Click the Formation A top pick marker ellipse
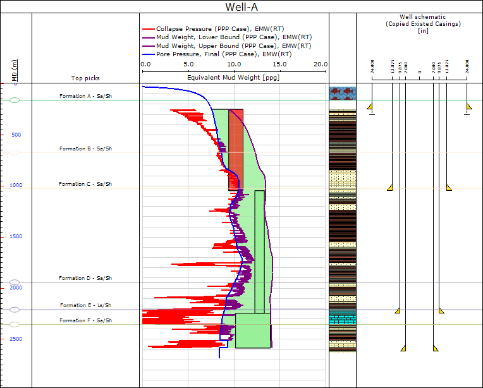Image resolution: width=483 pixels, height=388 pixels. click(15, 100)
